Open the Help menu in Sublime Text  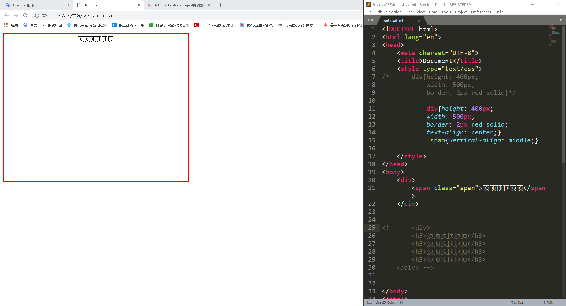(499, 12)
